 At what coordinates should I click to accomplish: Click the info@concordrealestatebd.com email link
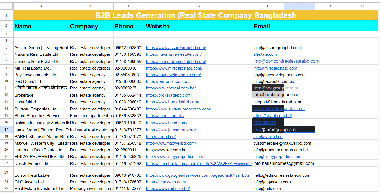pyautogui.click(x=286, y=61)
